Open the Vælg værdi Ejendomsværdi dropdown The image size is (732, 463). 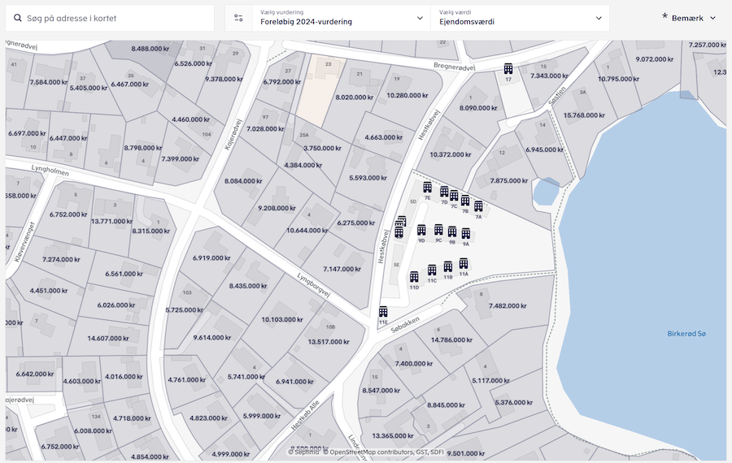pyautogui.click(x=521, y=18)
